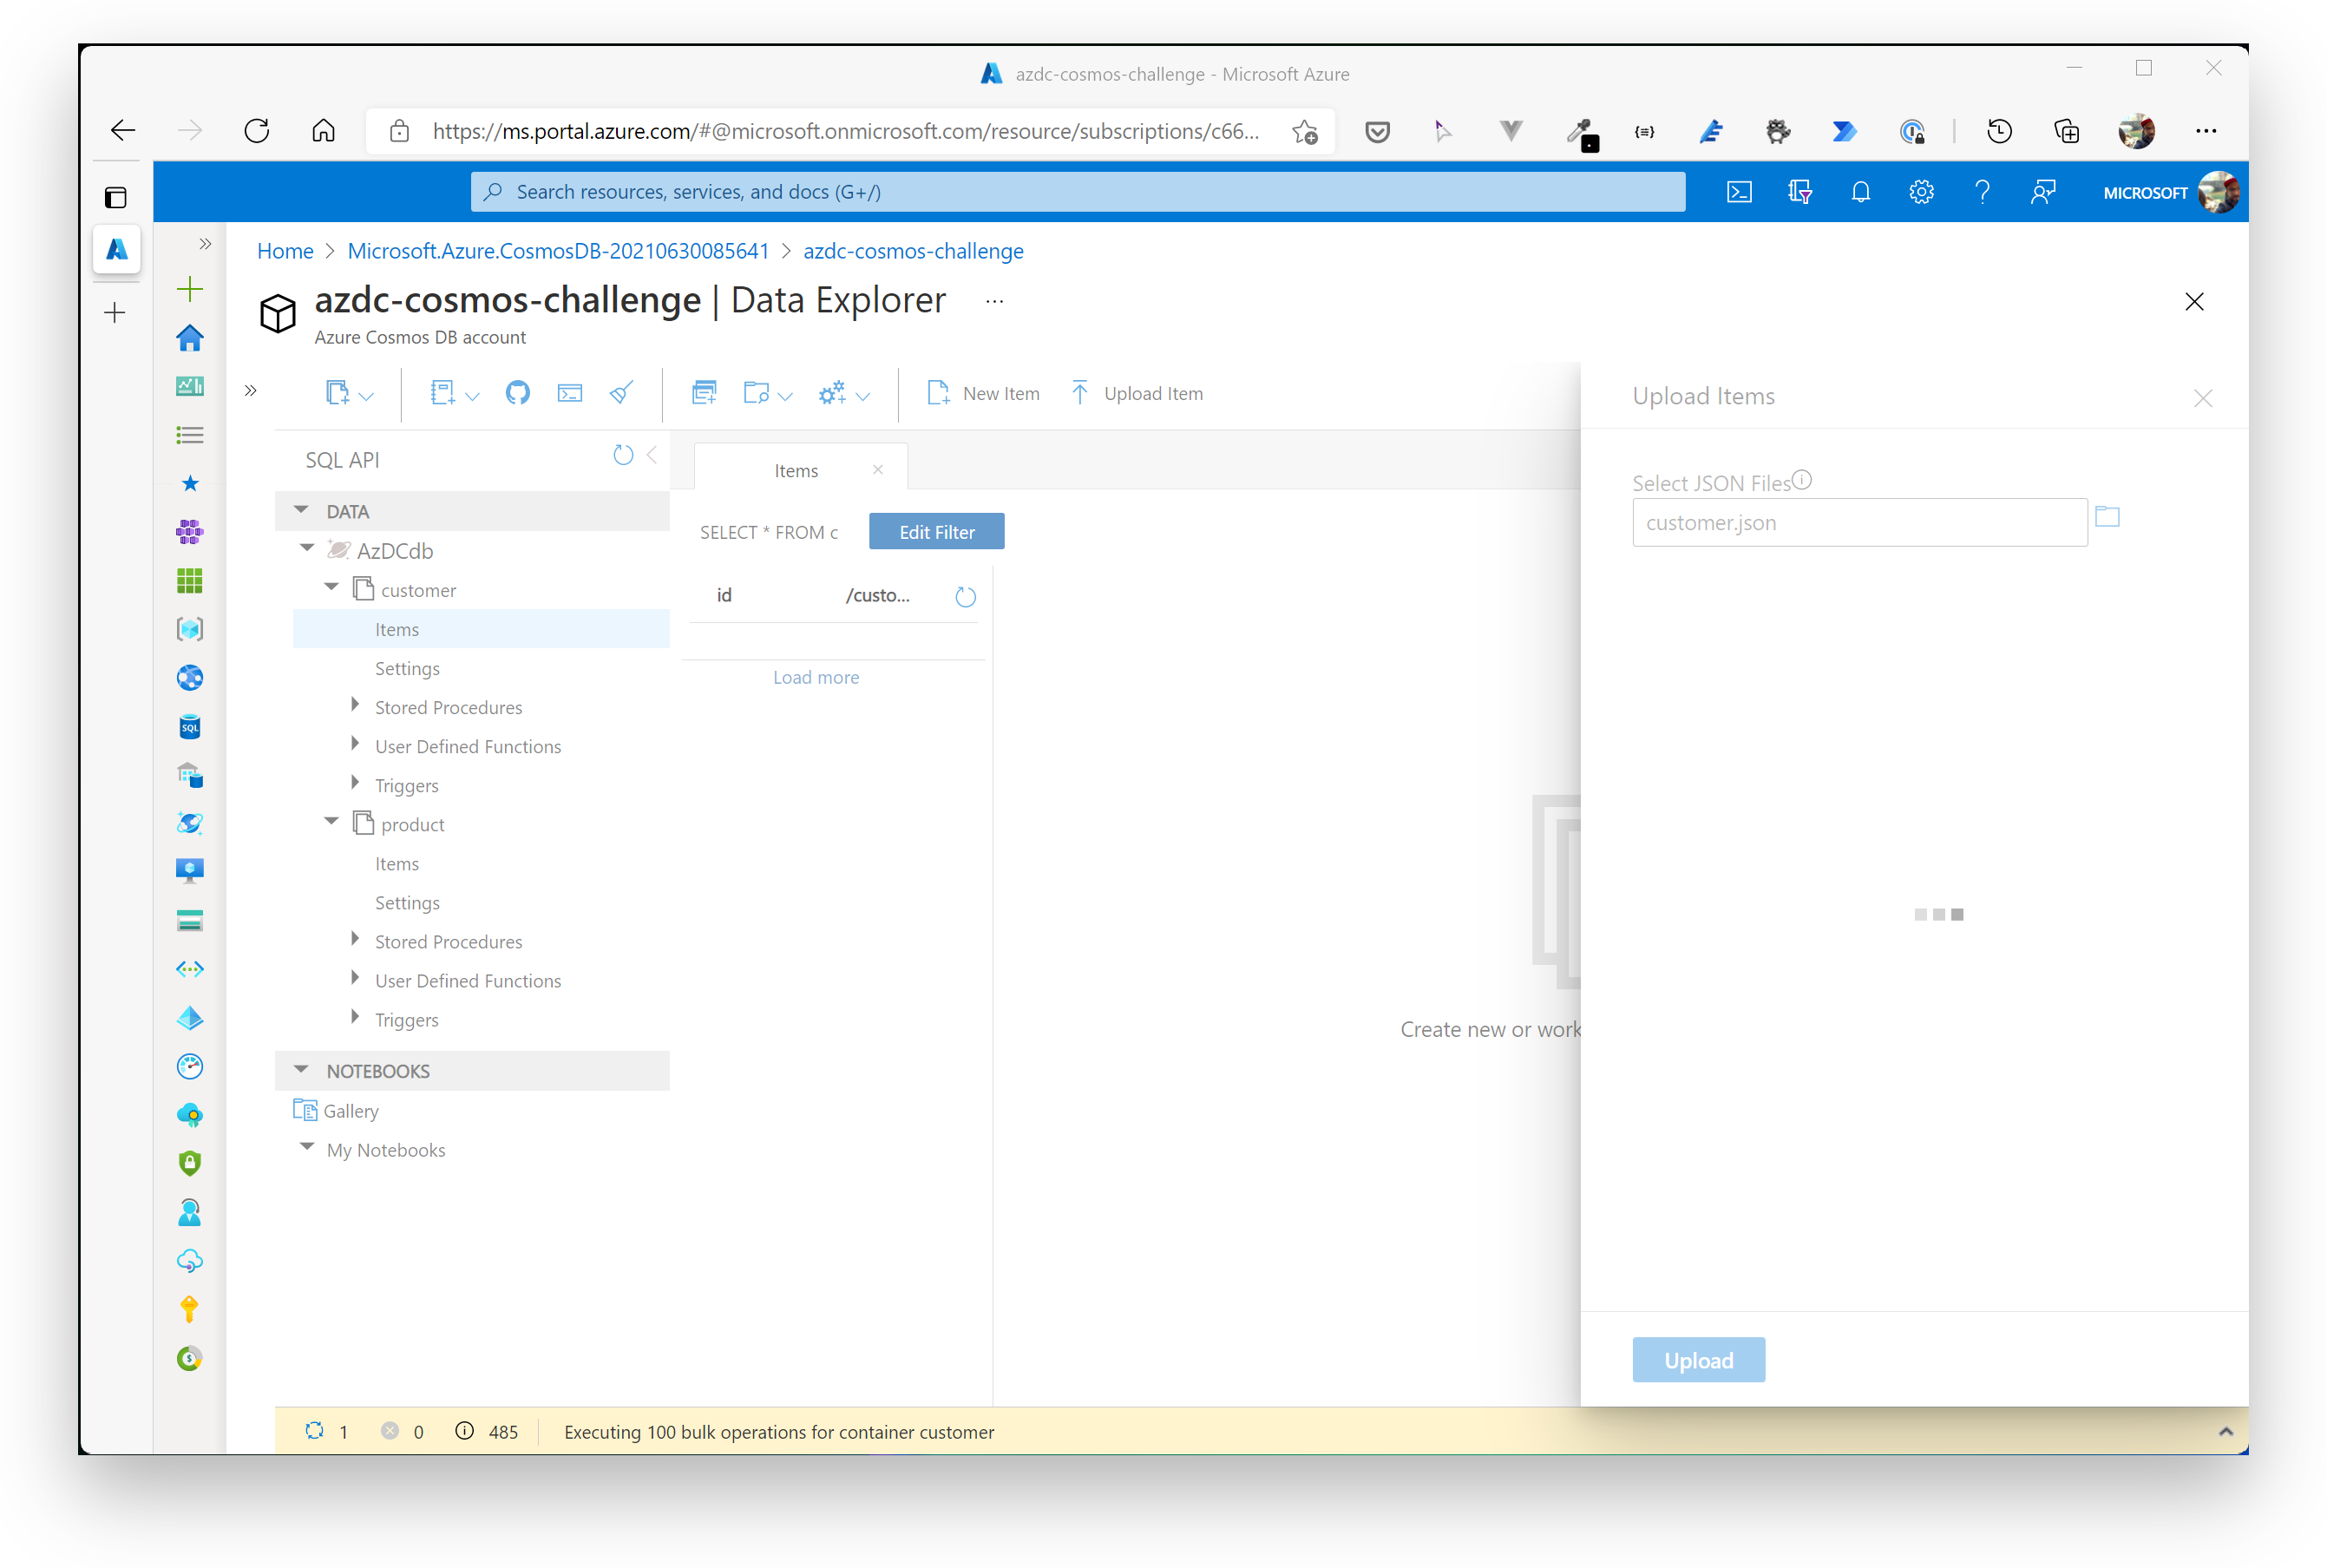Open the New Container dropdown arrow
The image size is (2327, 1568).
367,397
